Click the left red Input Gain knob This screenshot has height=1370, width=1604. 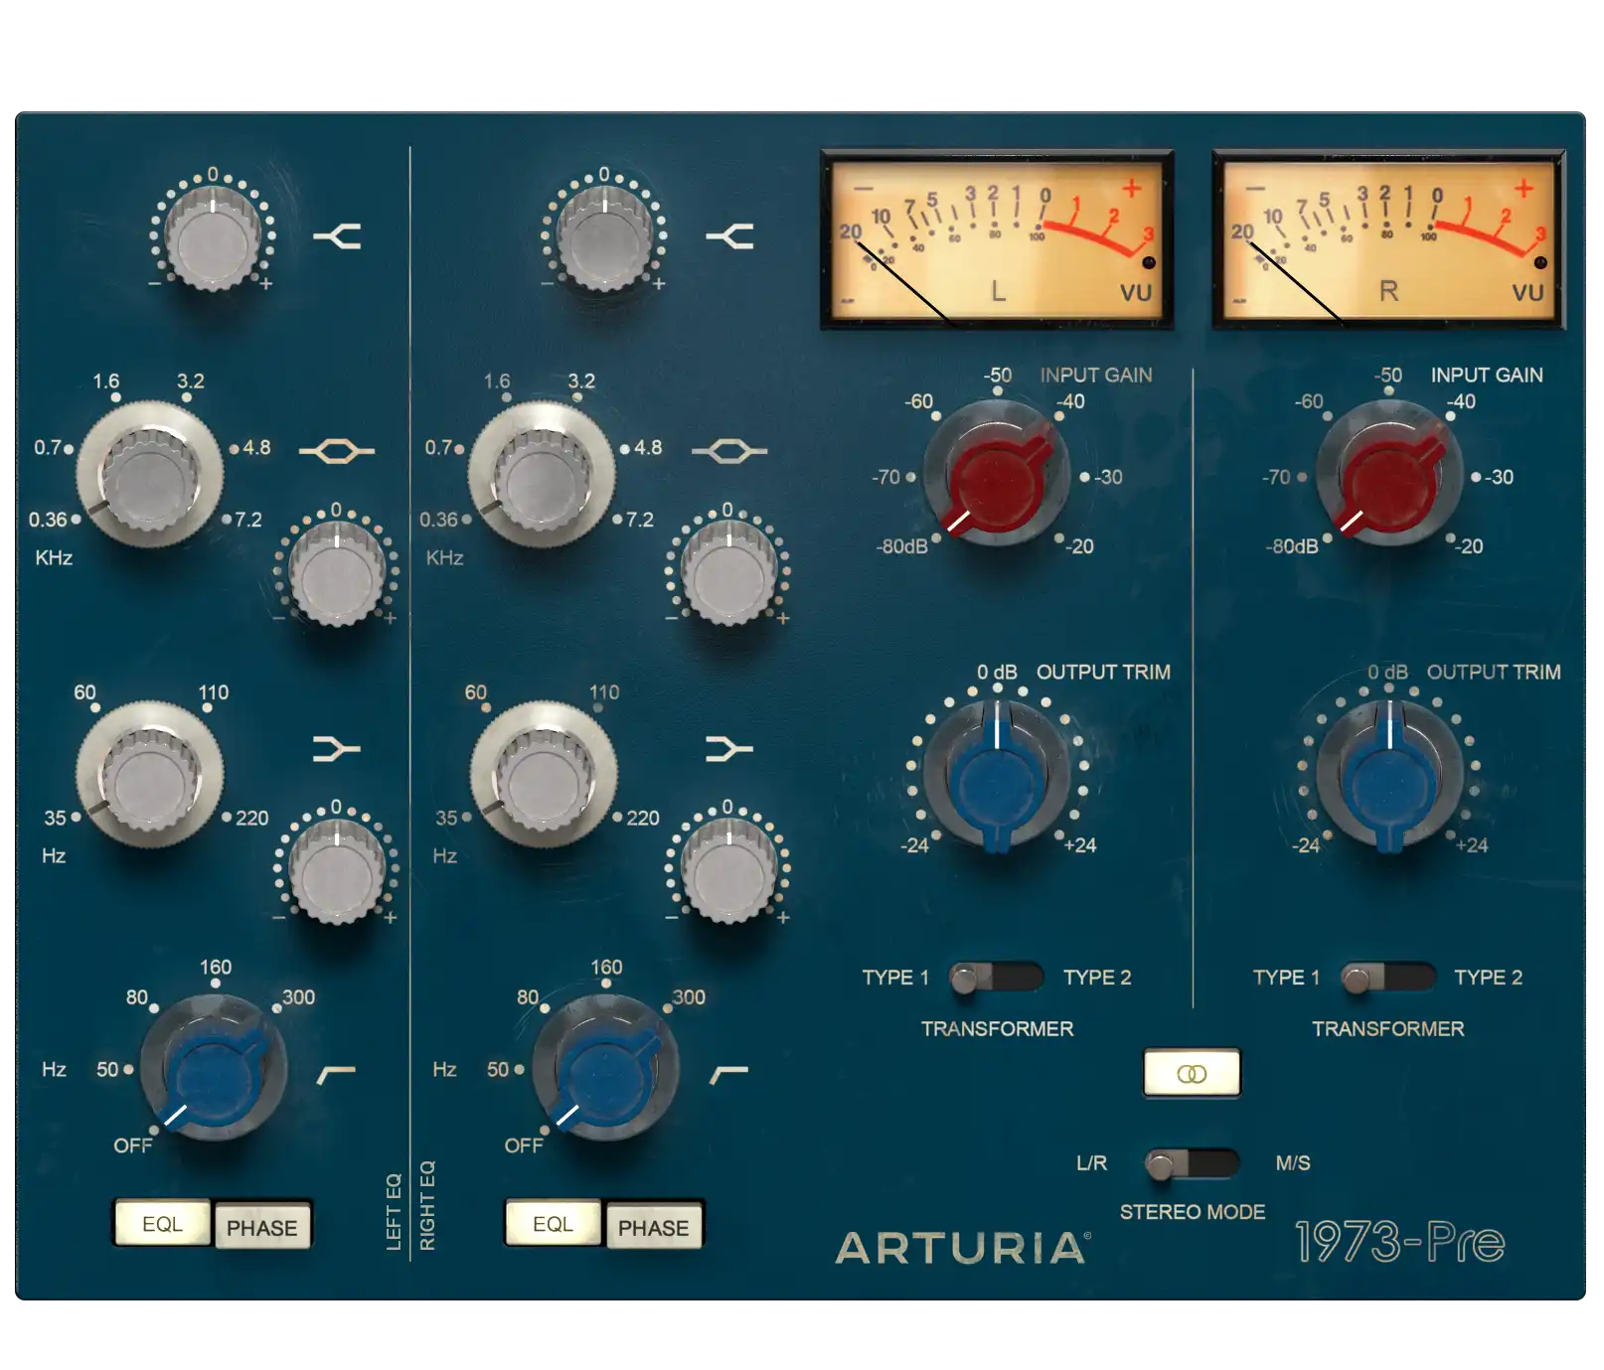click(997, 477)
